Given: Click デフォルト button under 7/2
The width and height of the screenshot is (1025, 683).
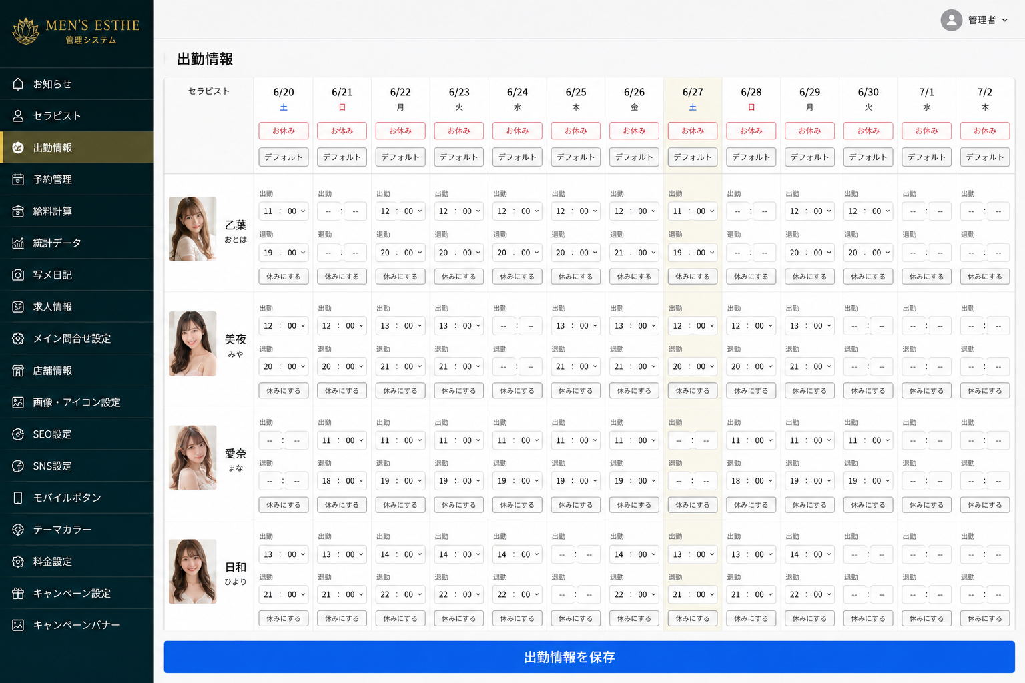Looking at the screenshot, I should (985, 157).
